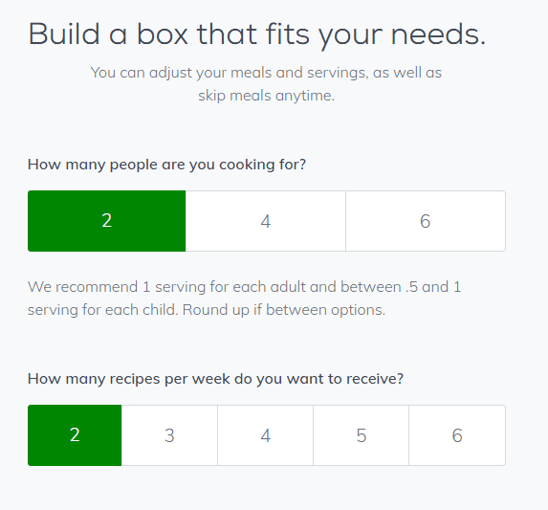Screen dimensions: 548x510
Task: Select 6 recipes per week option
Action: tap(457, 435)
